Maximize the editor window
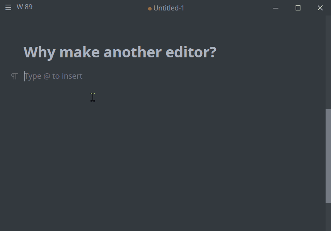331x231 pixels. 298,8
